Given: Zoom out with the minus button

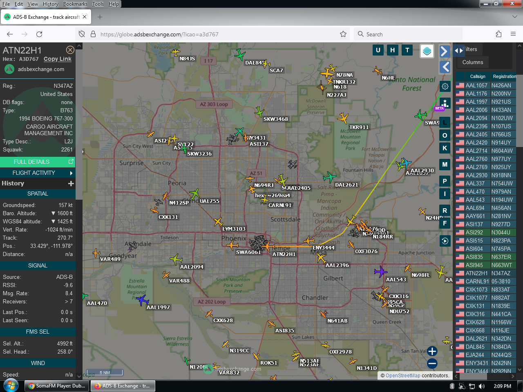Looking at the screenshot, I should point(432,363).
